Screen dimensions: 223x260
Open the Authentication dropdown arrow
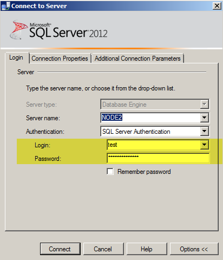[x=205, y=131]
